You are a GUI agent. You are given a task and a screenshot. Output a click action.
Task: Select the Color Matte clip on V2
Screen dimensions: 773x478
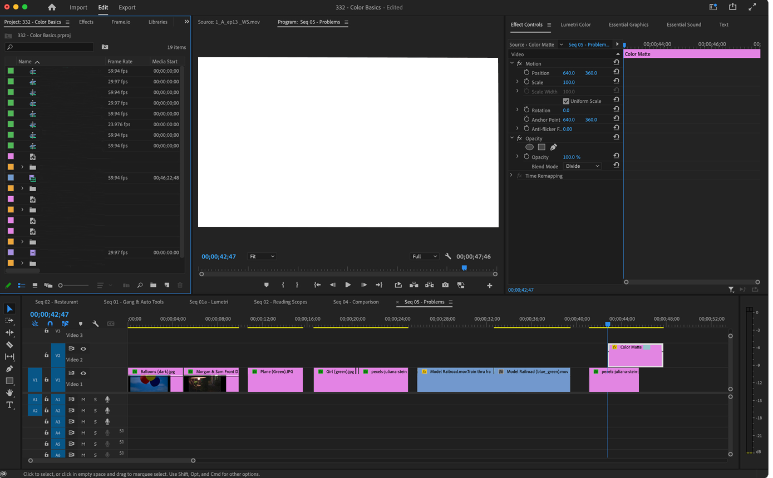click(635, 357)
